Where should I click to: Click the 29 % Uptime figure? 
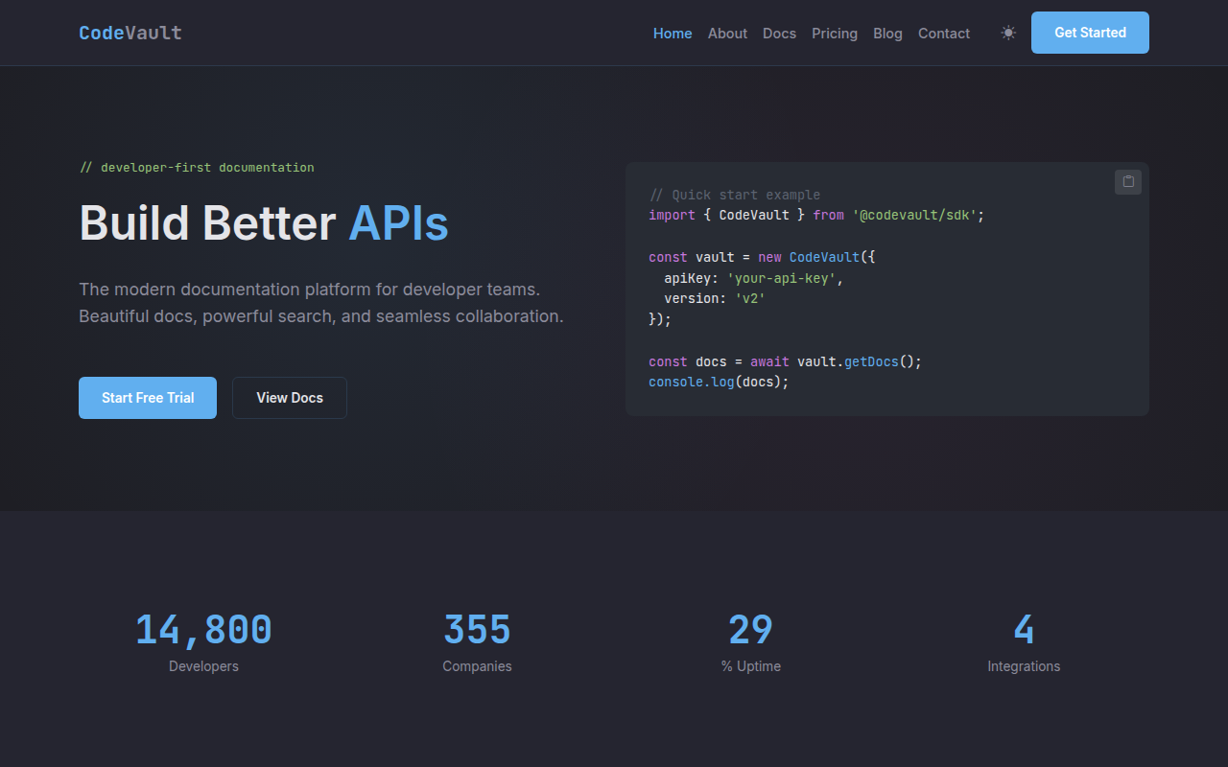(750, 640)
